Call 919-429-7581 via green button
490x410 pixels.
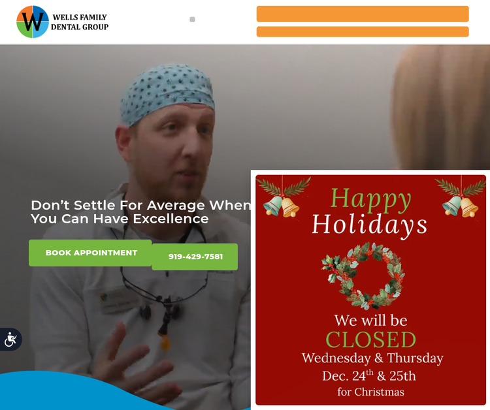click(x=195, y=257)
